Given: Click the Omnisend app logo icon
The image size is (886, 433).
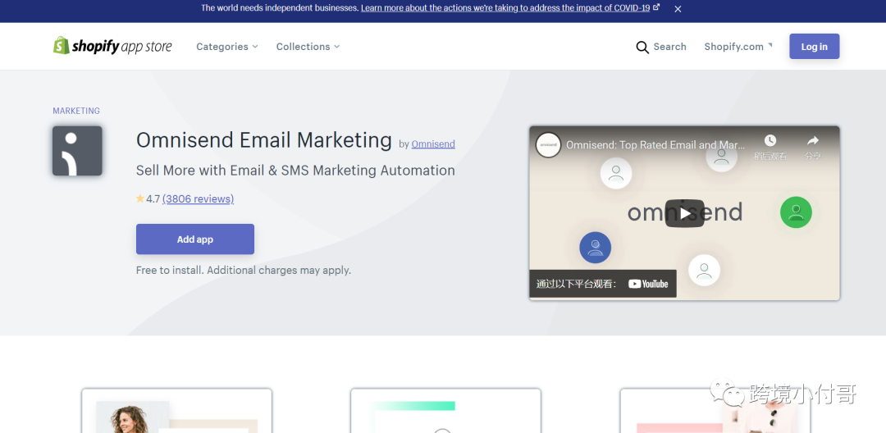Looking at the screenshot, I should [x=77, y=151].
